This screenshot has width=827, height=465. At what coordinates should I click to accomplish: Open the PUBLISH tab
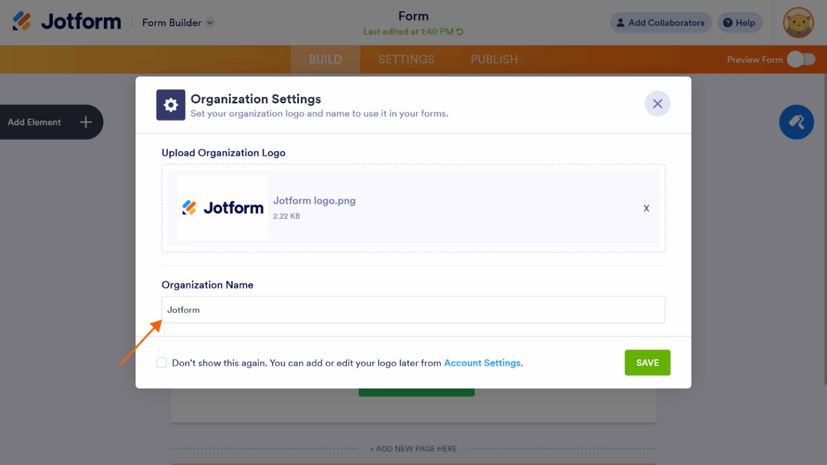coord(494,59)
